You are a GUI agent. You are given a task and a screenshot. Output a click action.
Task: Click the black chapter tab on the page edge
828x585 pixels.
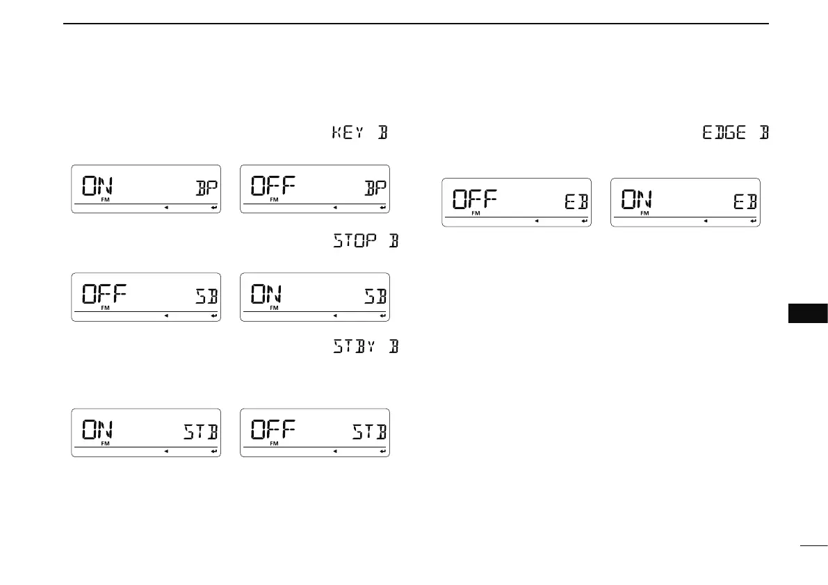tap(808, 313)
